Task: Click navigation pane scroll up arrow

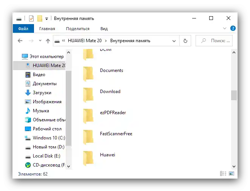Action: [x=69, y=52]
